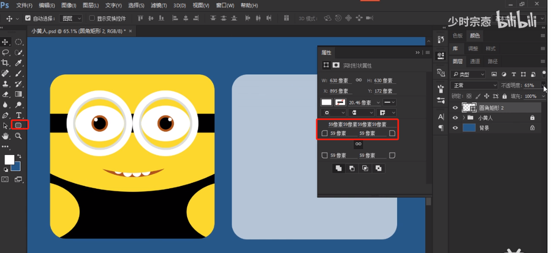Screen dimensions: 553x253
Task: Click the Masks button in Properties
Action: click(336, 65)
